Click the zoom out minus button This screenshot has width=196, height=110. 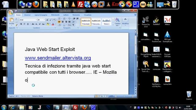(116, 96)
